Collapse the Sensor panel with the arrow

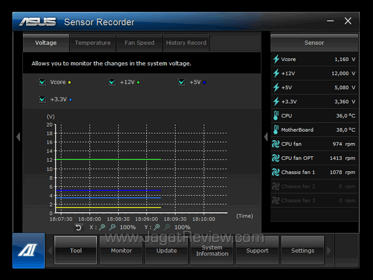pyautogui.click(x=266, y=137)
